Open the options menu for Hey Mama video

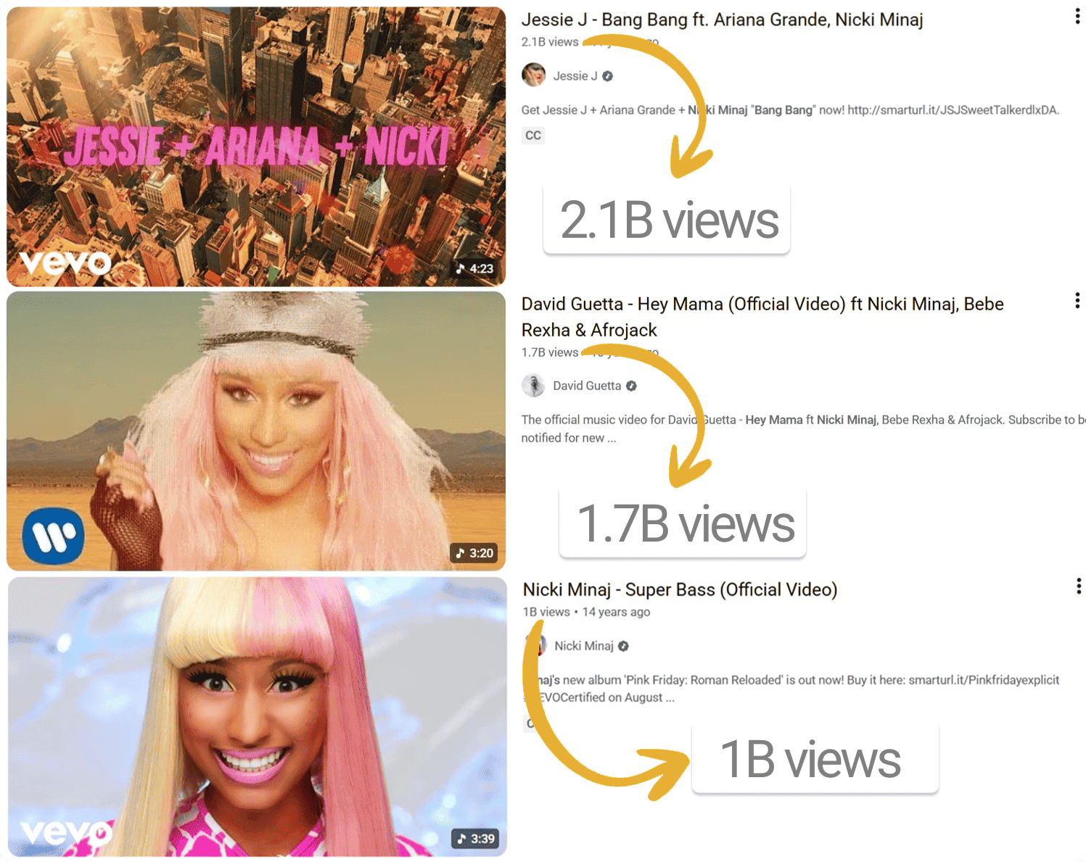pos(1077,300)
